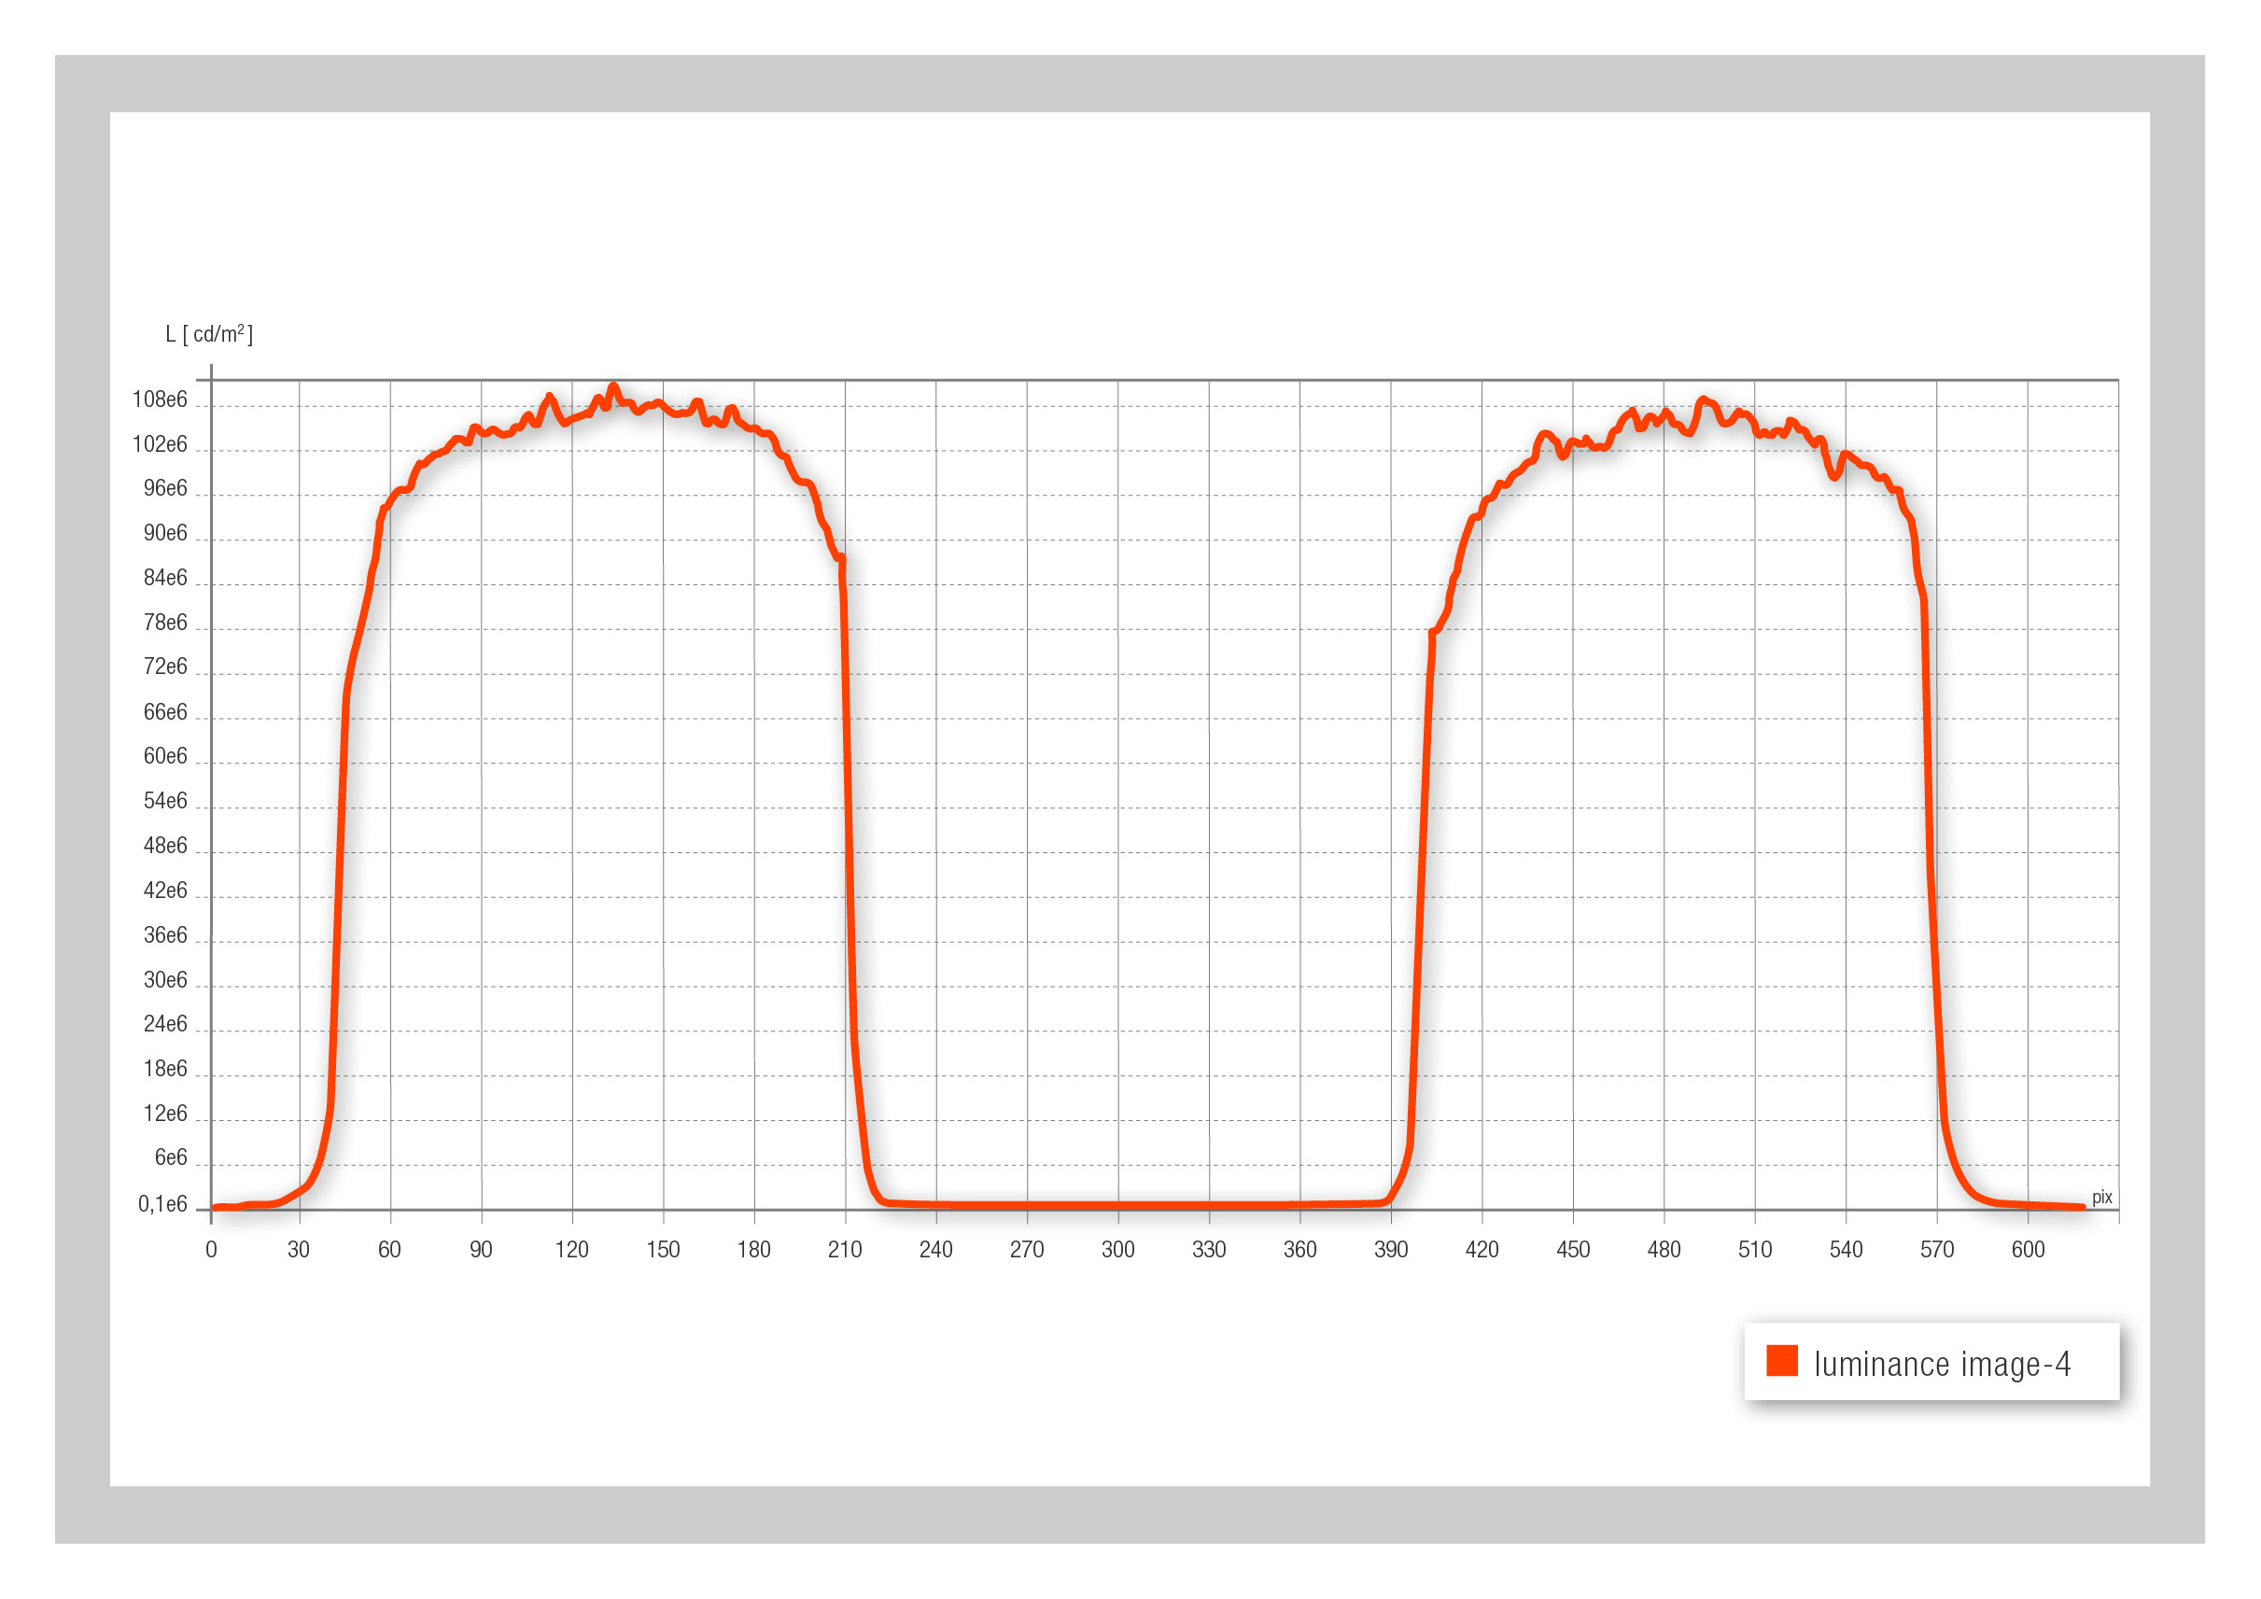Click the 210 x-axis tick label
This screenshot has width=2261, height=1599.
pos(844,1250)
